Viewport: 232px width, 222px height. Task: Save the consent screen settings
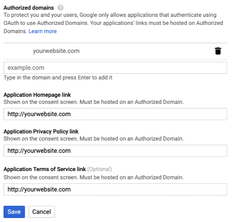tap(14, 212)
